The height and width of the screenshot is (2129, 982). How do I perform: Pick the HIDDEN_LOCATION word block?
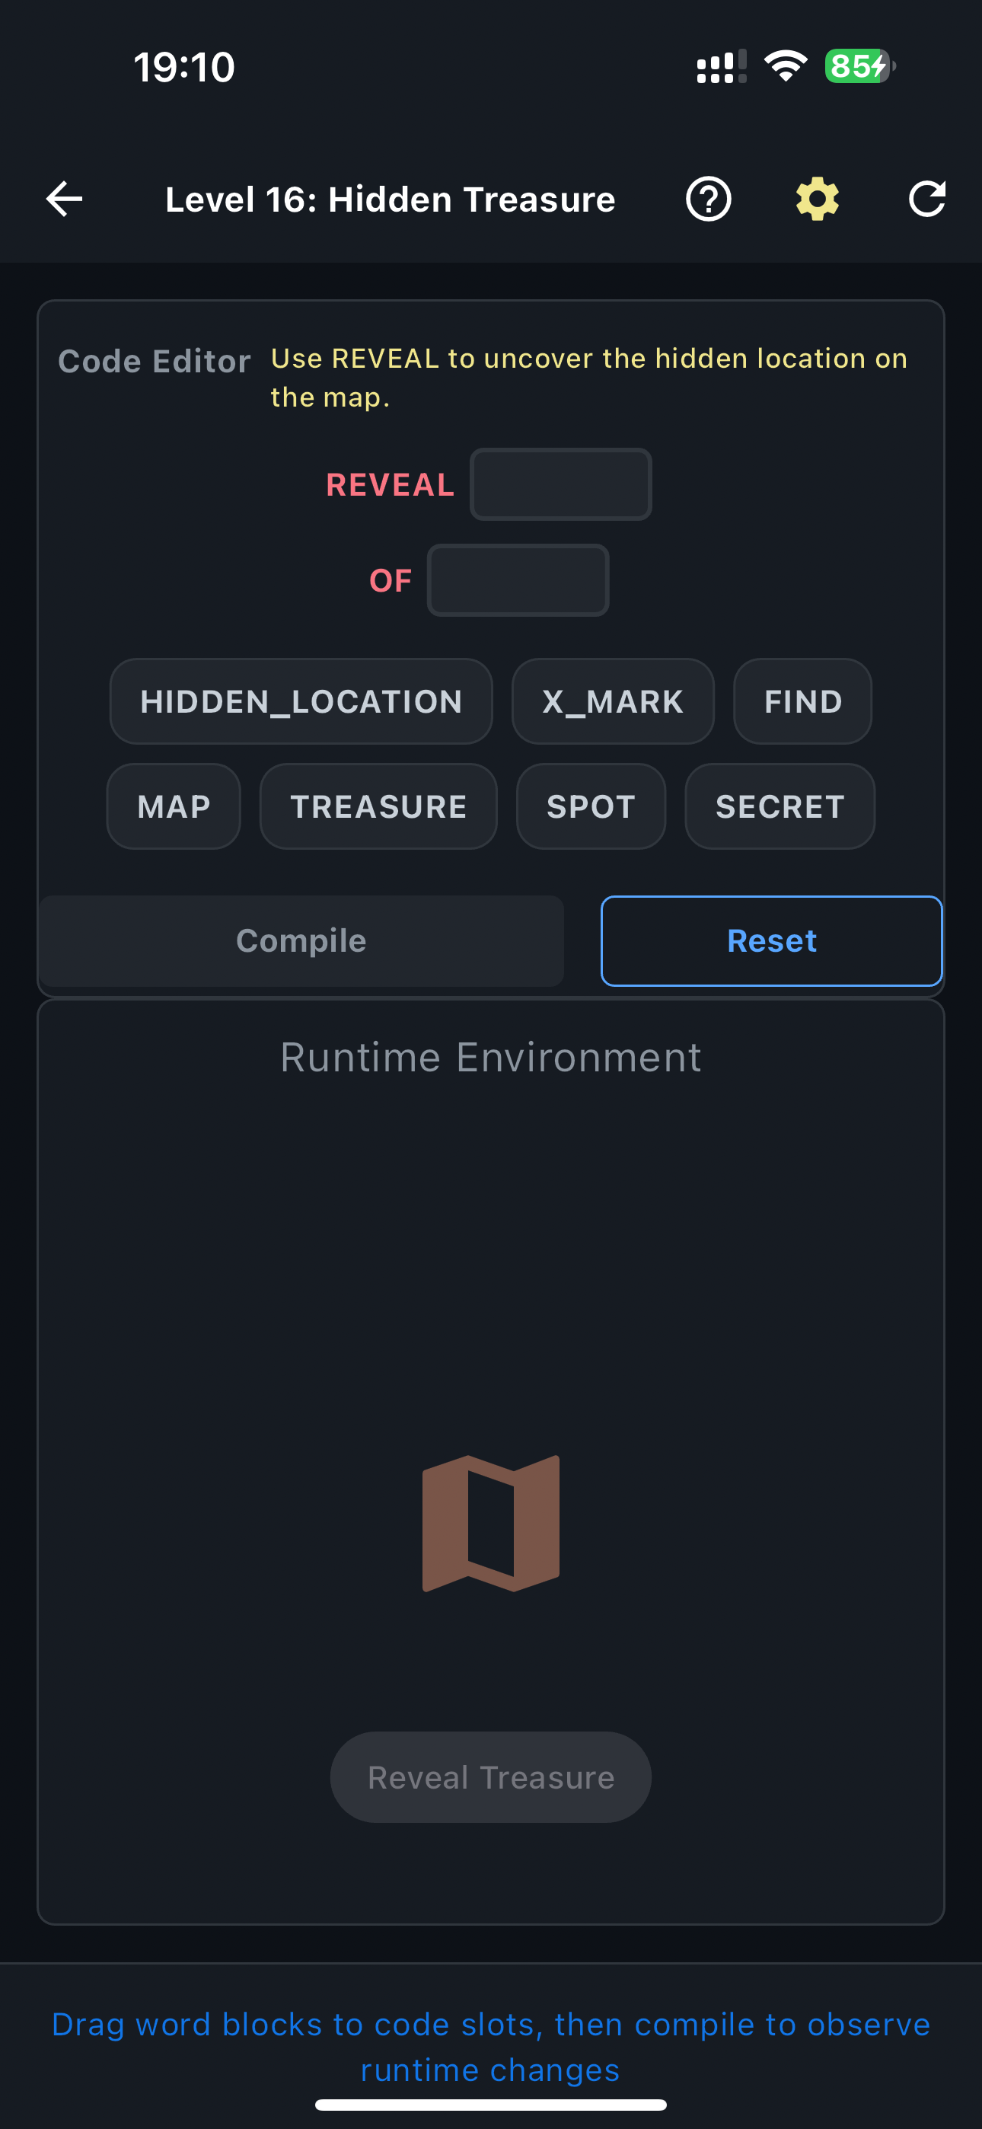click(x=301, y=702)
